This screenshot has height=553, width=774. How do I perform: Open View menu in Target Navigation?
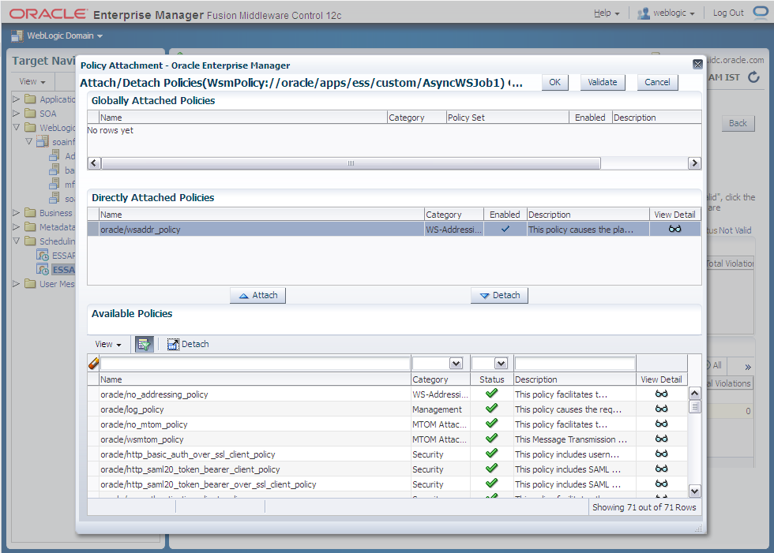[32, 81]
